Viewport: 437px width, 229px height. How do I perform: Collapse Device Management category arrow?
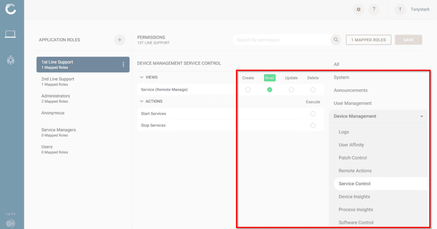click(x=421, y=117)
